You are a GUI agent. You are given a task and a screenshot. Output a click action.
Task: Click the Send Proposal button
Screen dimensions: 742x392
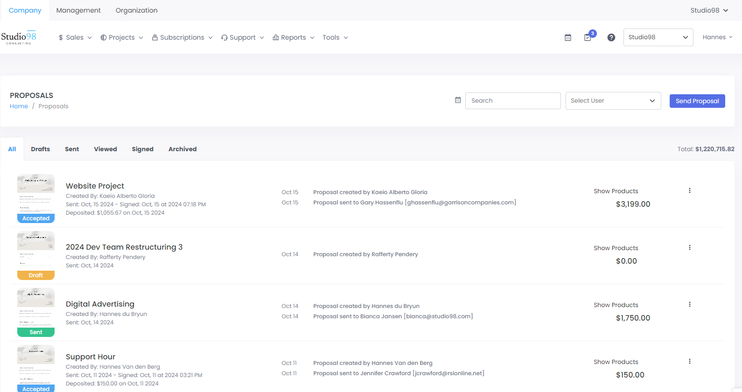point(697,101)
